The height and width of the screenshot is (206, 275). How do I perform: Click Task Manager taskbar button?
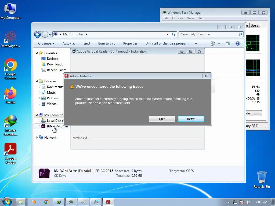coord(71,202)
